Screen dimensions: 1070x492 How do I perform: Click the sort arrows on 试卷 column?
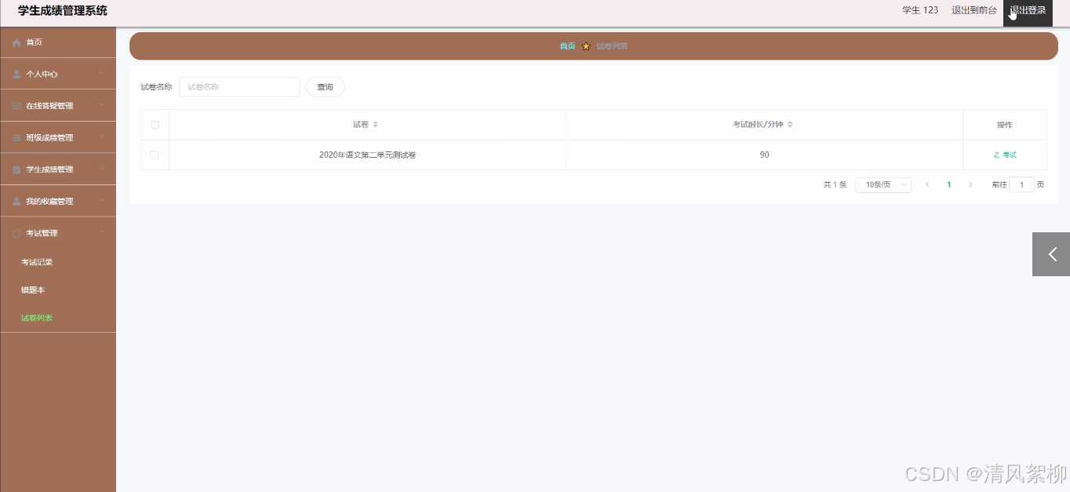tap(375, 125)
